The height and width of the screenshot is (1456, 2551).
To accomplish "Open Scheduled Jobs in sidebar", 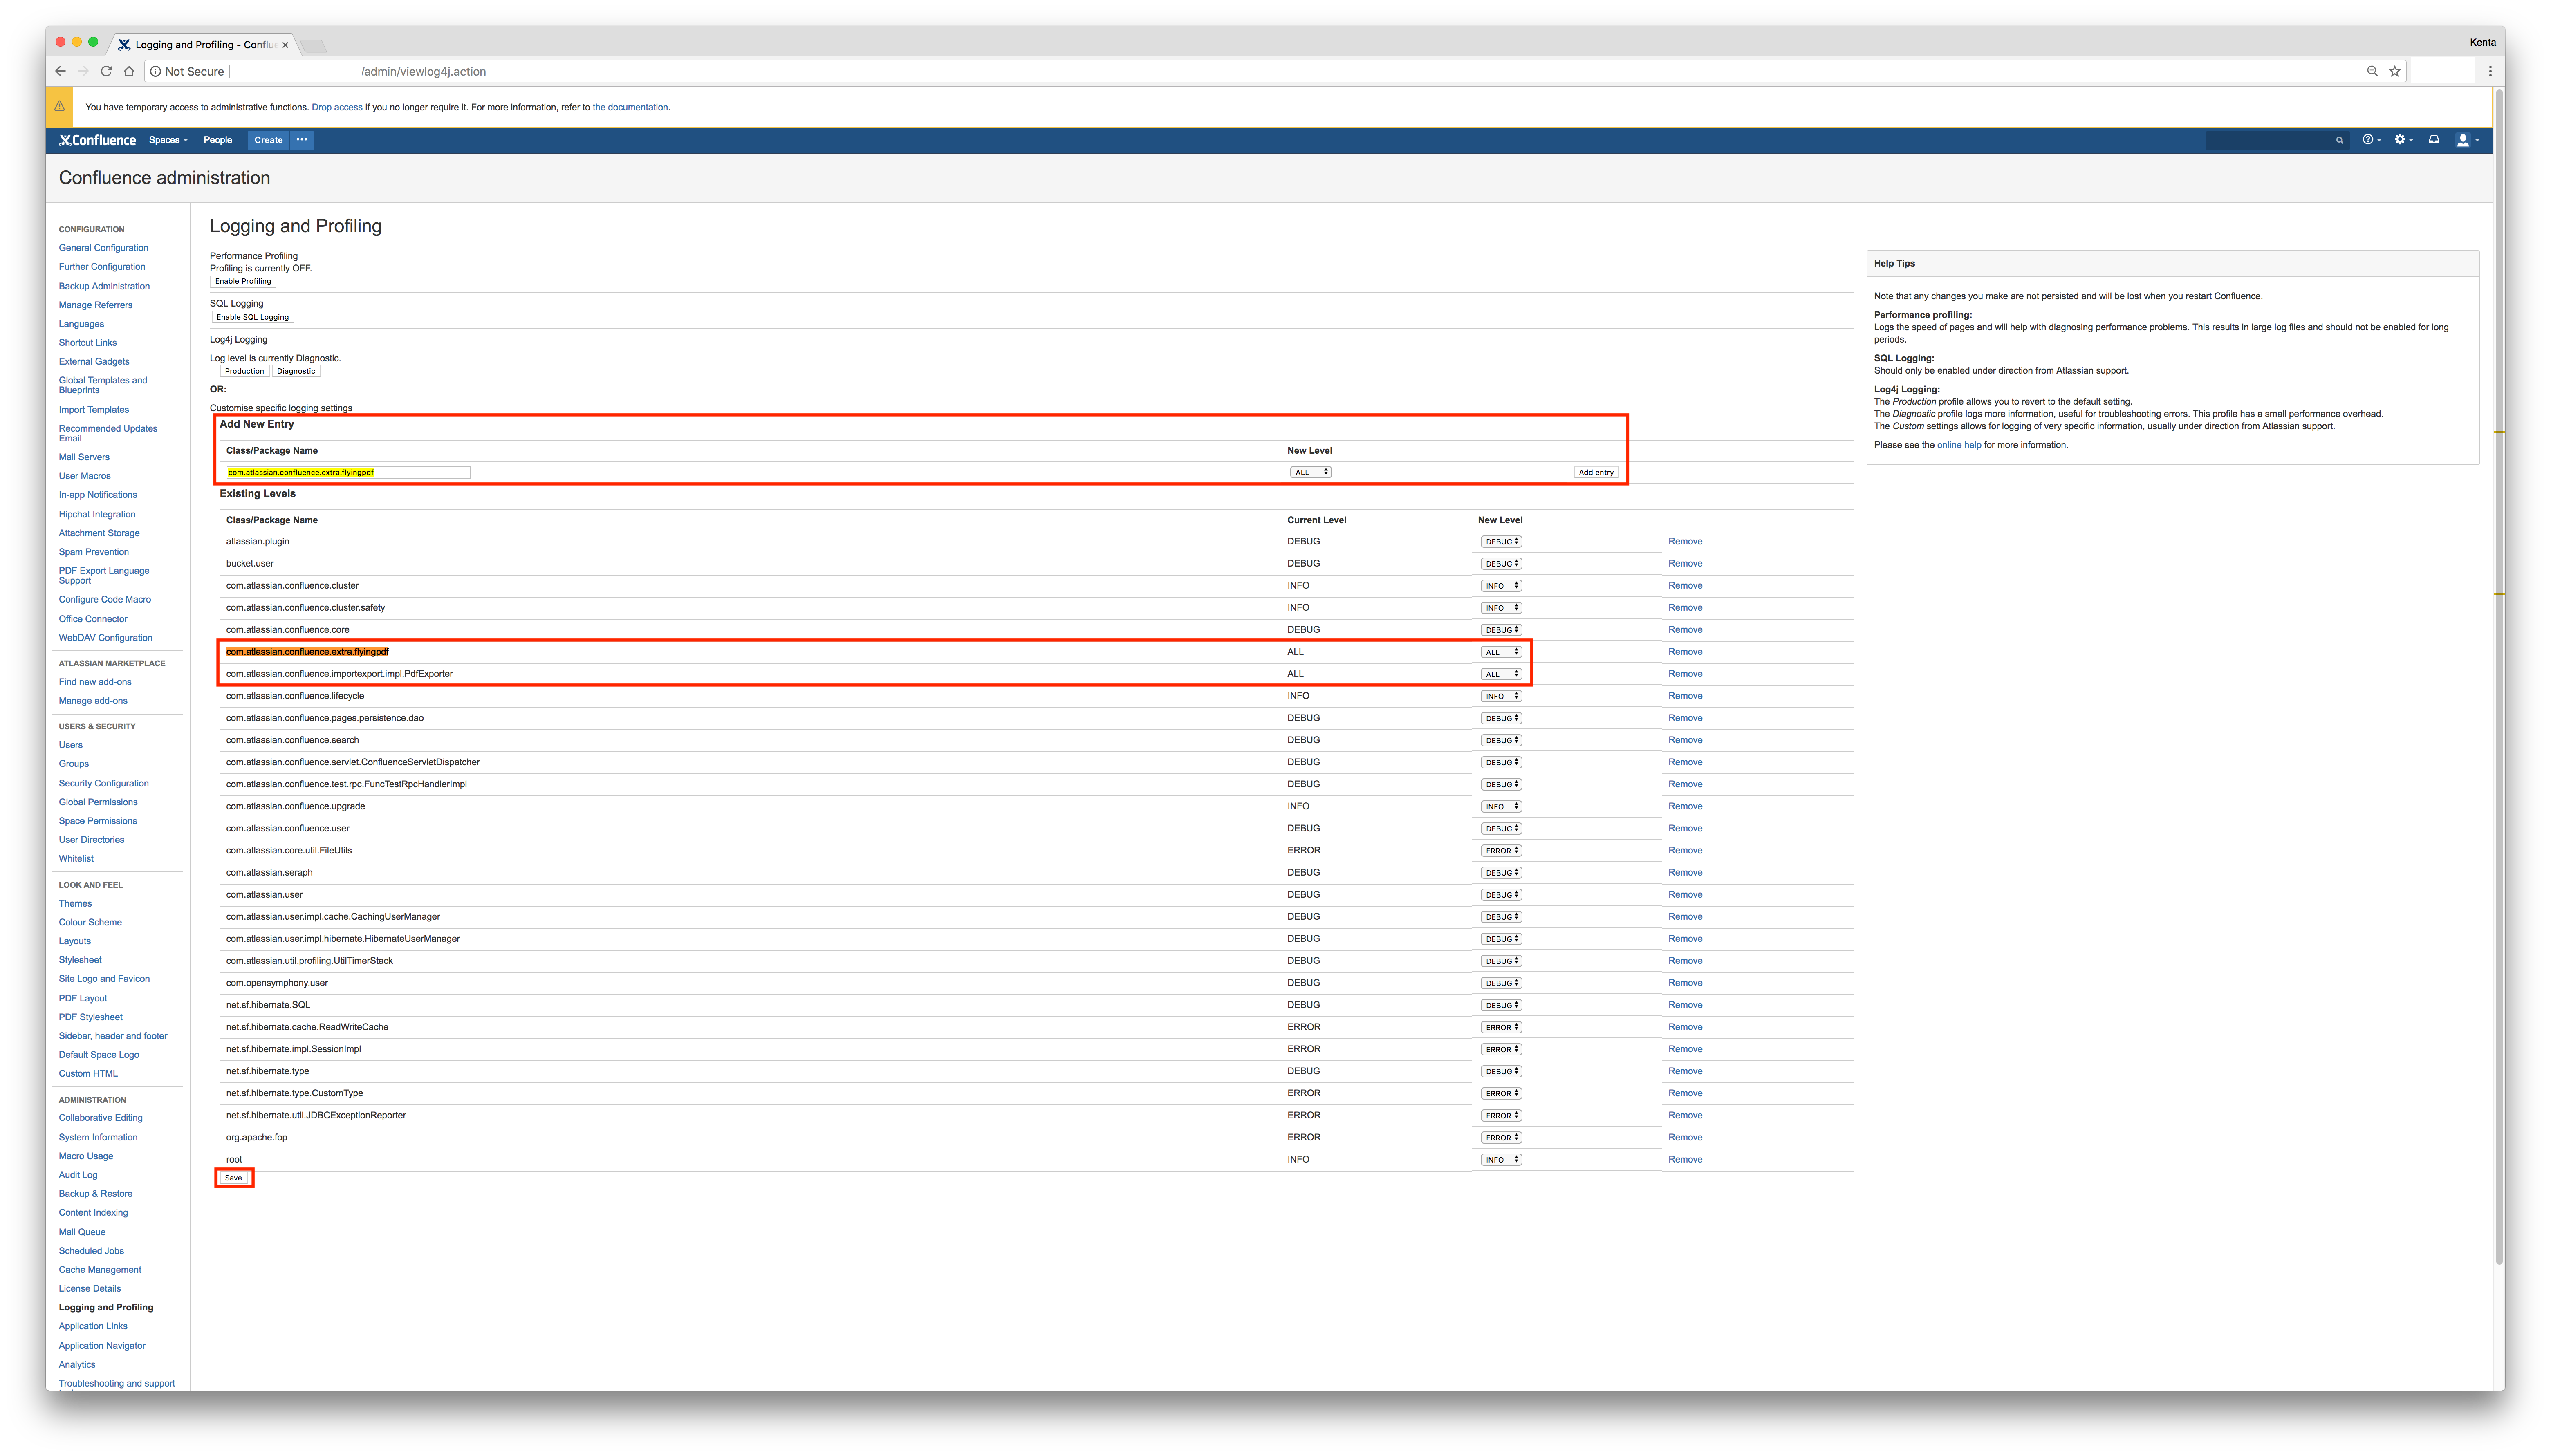I will [x=91, y=1251].
